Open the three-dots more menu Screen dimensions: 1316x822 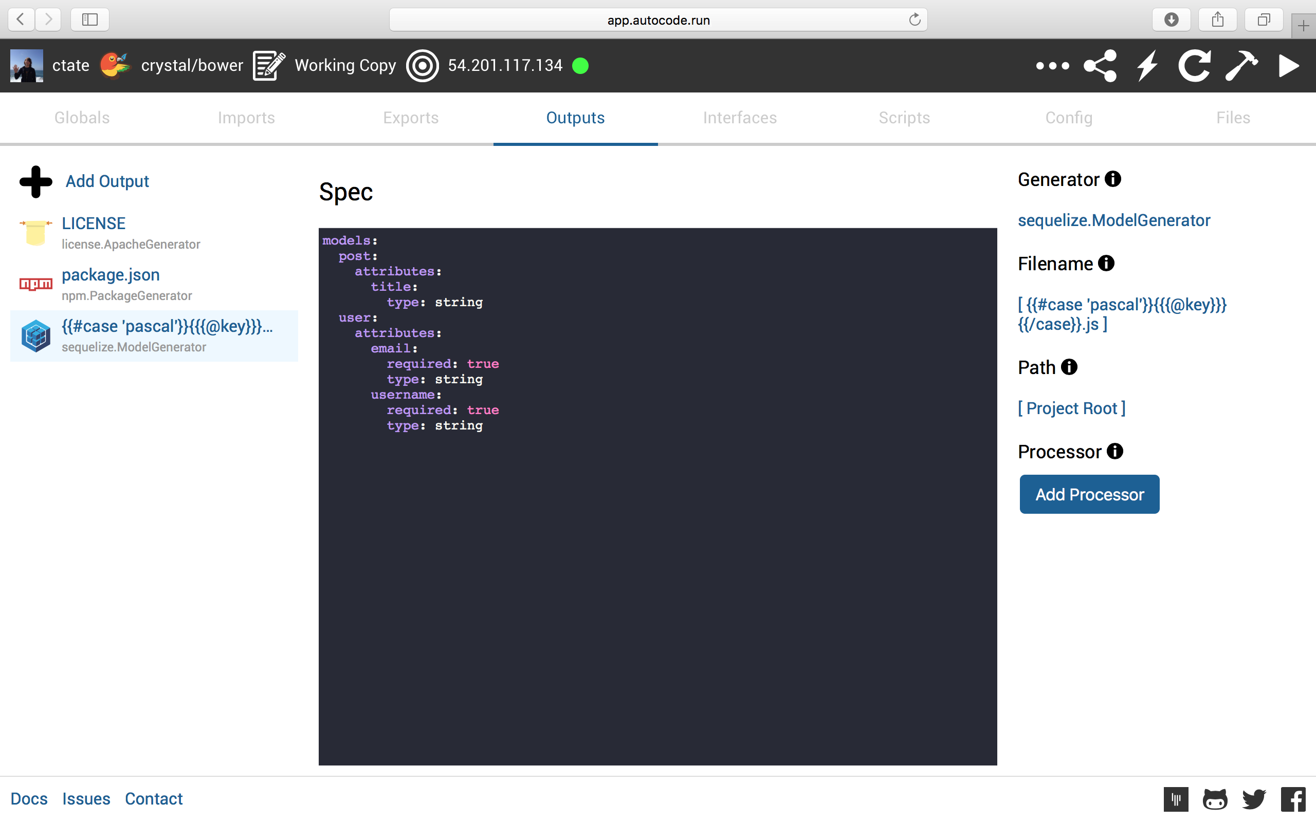pyautogui.click(x=1052, y=66)
